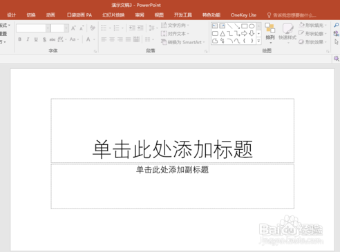Click the Select cursor icon
Screen dimensions: 340x252
[337, 42]
